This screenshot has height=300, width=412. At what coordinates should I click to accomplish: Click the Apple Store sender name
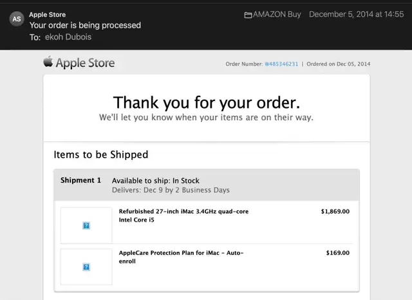[x=47, y=15]
